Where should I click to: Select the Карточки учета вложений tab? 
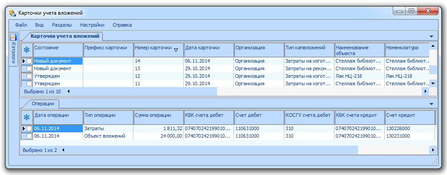65,36
